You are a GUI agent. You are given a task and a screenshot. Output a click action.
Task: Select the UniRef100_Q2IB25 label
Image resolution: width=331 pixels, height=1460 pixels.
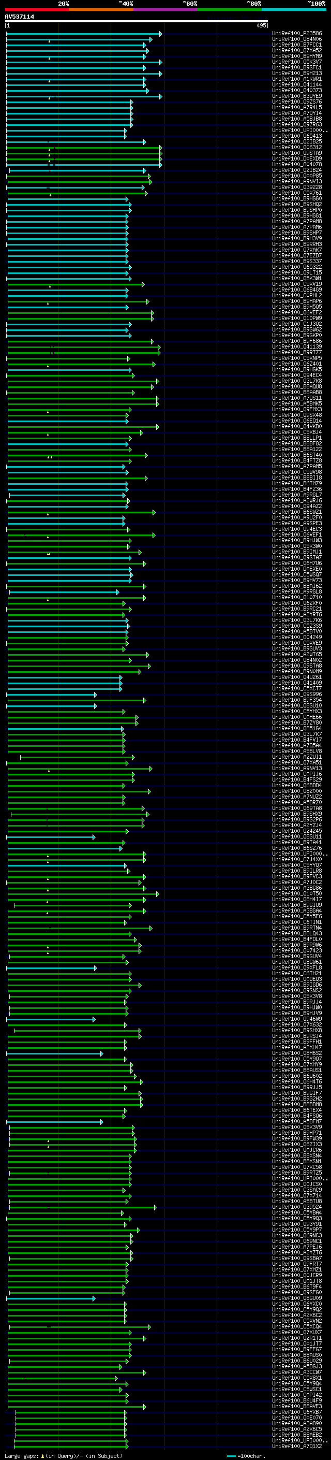pos(297,142)
